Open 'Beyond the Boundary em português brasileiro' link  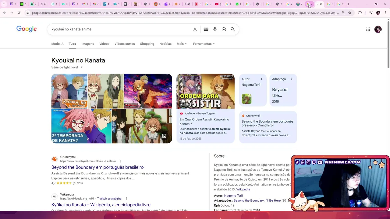pos(97,167)
